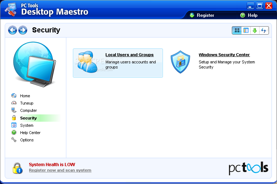
Task: Click the Windows Security Center shield icon
Action: tap(180, 62)
